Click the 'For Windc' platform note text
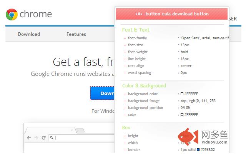This screenshot has width=246, height=154. pyautogui.click(x=103, y=111)
